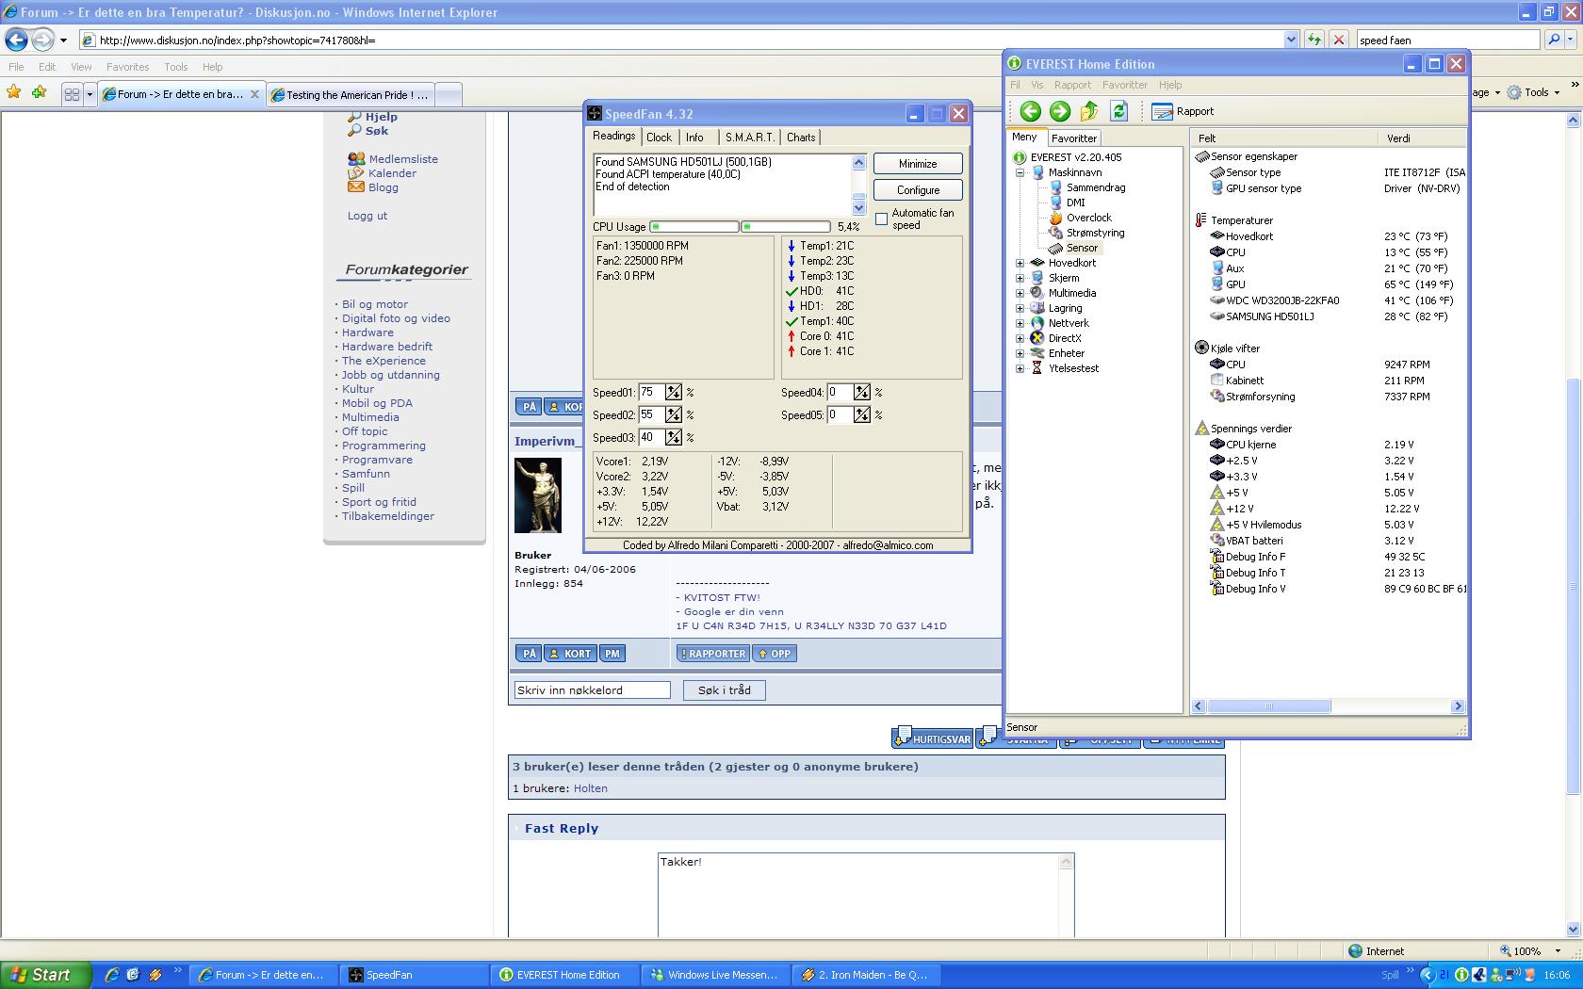
Task: Switch to the Favoritter tab in EVEREST panel
Action: [x=1073, y=138]
